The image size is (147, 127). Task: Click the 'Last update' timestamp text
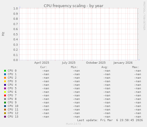110,120
